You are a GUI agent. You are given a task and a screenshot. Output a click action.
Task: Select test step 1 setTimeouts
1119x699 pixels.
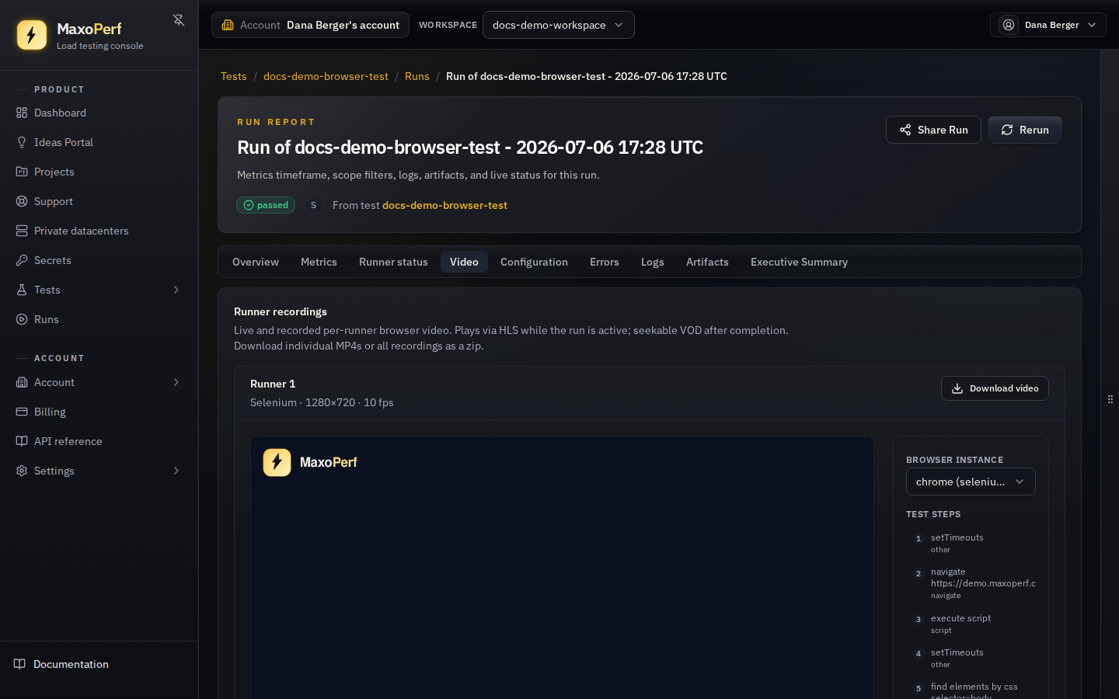click(971, 543)
